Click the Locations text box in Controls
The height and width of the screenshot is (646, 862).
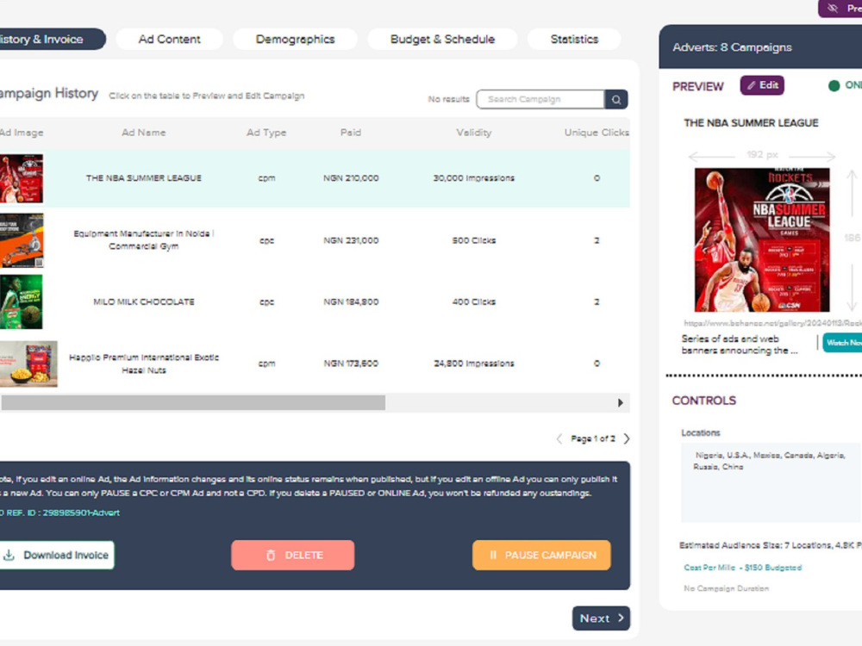click(x=771, y=483)
